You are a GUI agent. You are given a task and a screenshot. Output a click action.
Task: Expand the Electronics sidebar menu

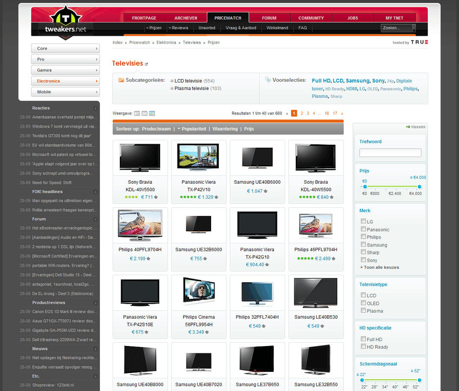coord(66,81)
